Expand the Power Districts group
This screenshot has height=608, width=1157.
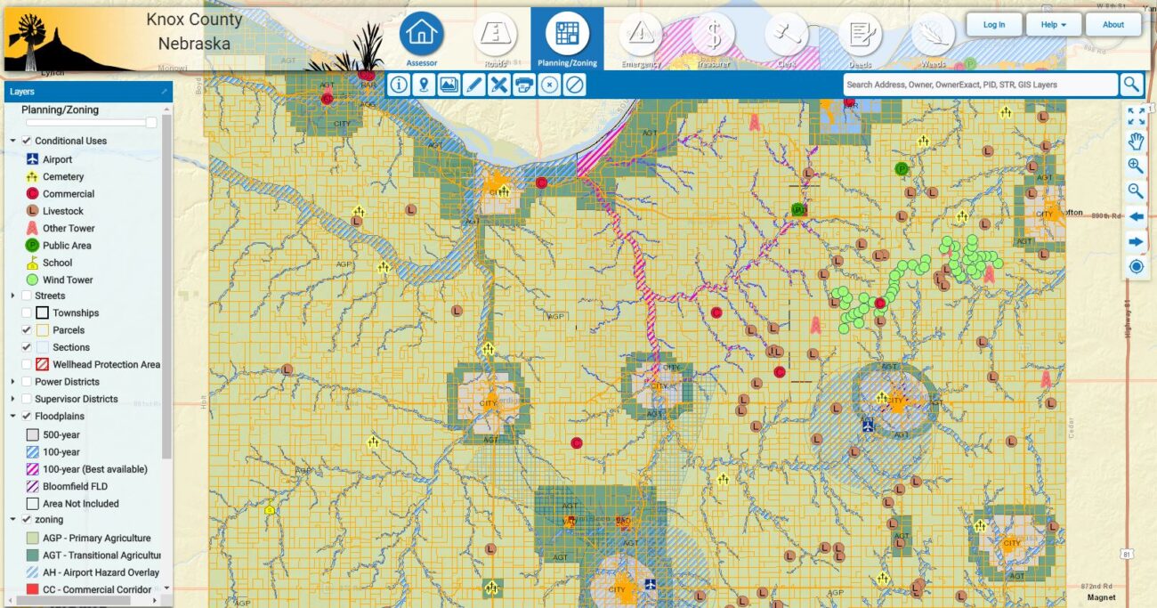(x=12, y=382)
